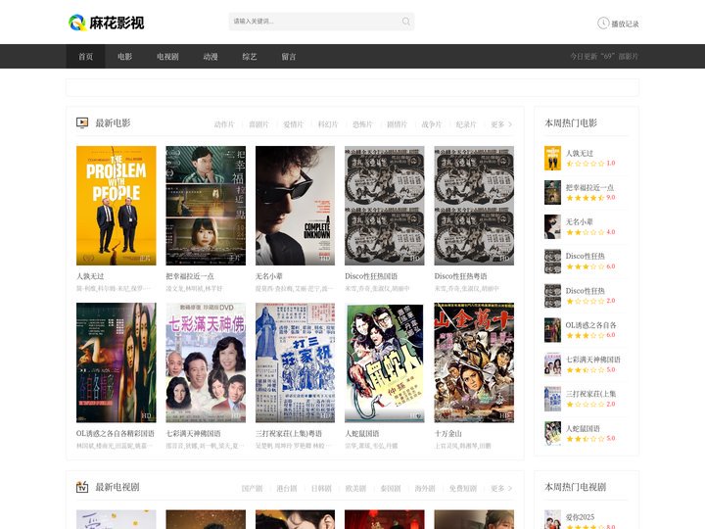Filter movies by 战争片
This screenshot has height=529, width=705.
click(432, 124)
